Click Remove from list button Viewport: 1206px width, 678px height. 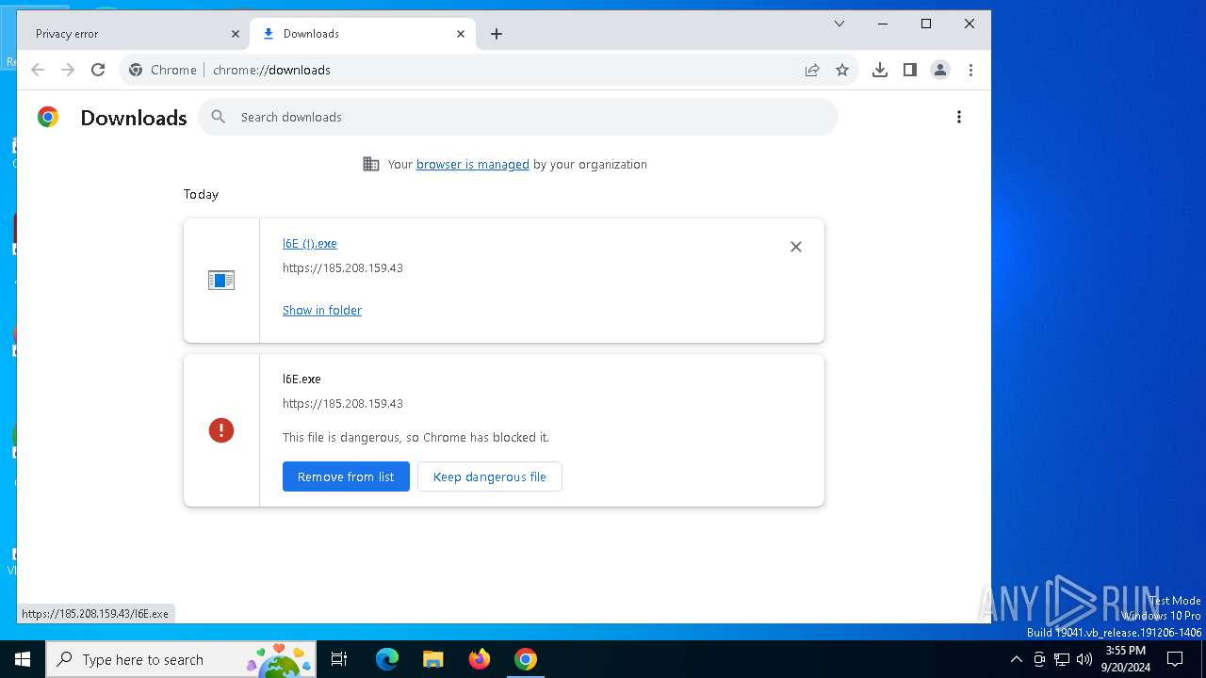tap(346, 476)
